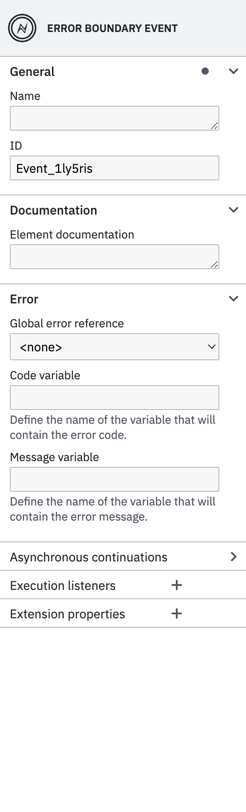Screen dimensions: 246x812
Task: Select the Extension properties group header
Action: [x=123, y=613]
